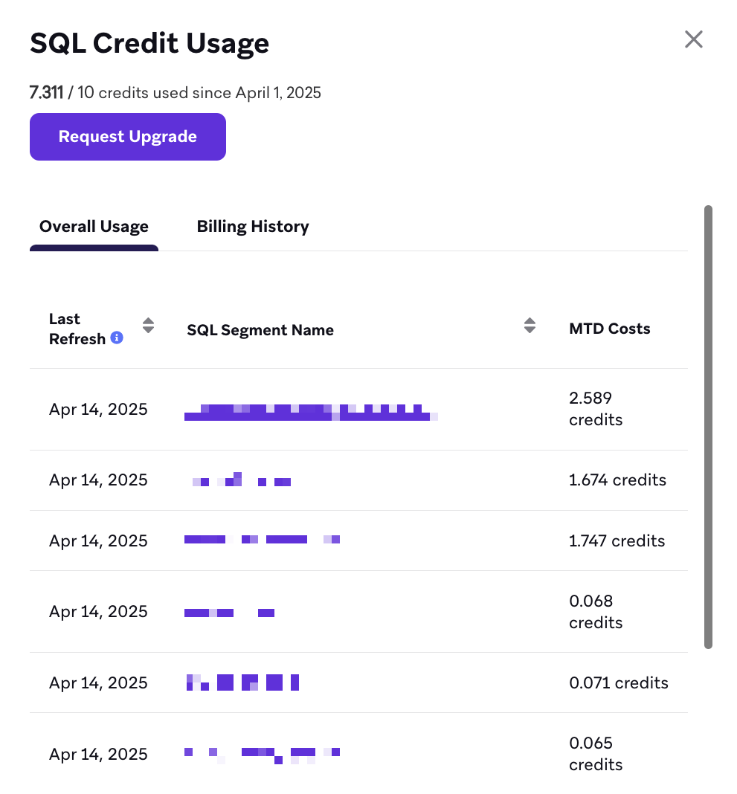The image size is (737, 794).
Task: Click the date in the 1.674 credits row
Action: [x=98, y=480]
